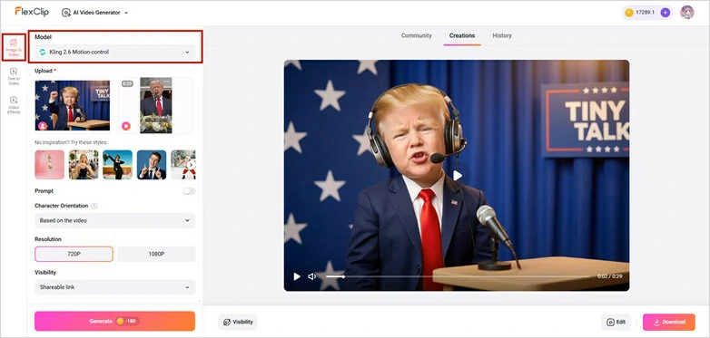Choose the pink style preset thumbnail
The height and width of the screenshot is (338, 710).
tap(49, 165)
